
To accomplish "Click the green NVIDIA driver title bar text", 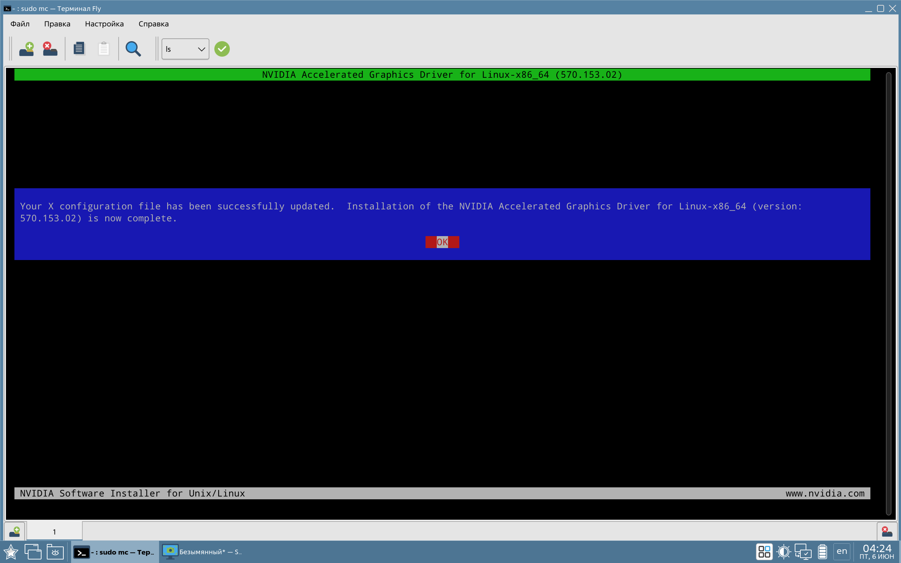I will tap(442, 75).
